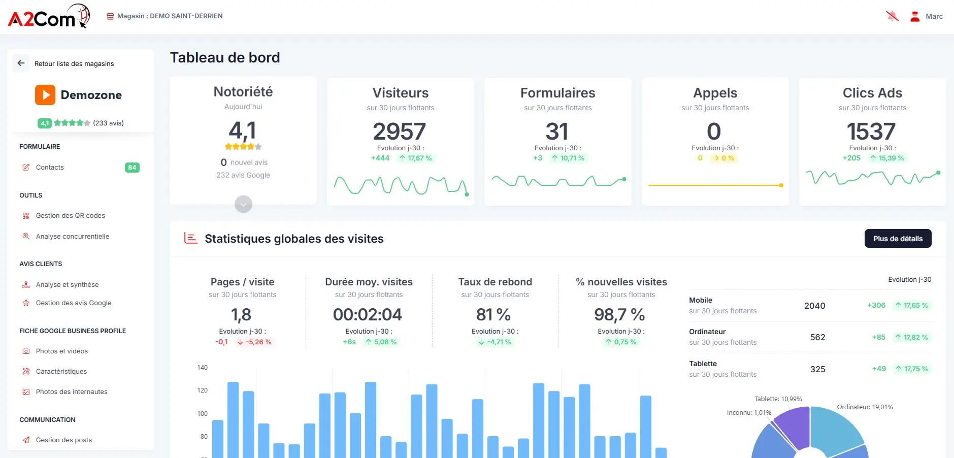Click the 232 avis Google text
Screen dimensions: 954x458
[243, 175]
